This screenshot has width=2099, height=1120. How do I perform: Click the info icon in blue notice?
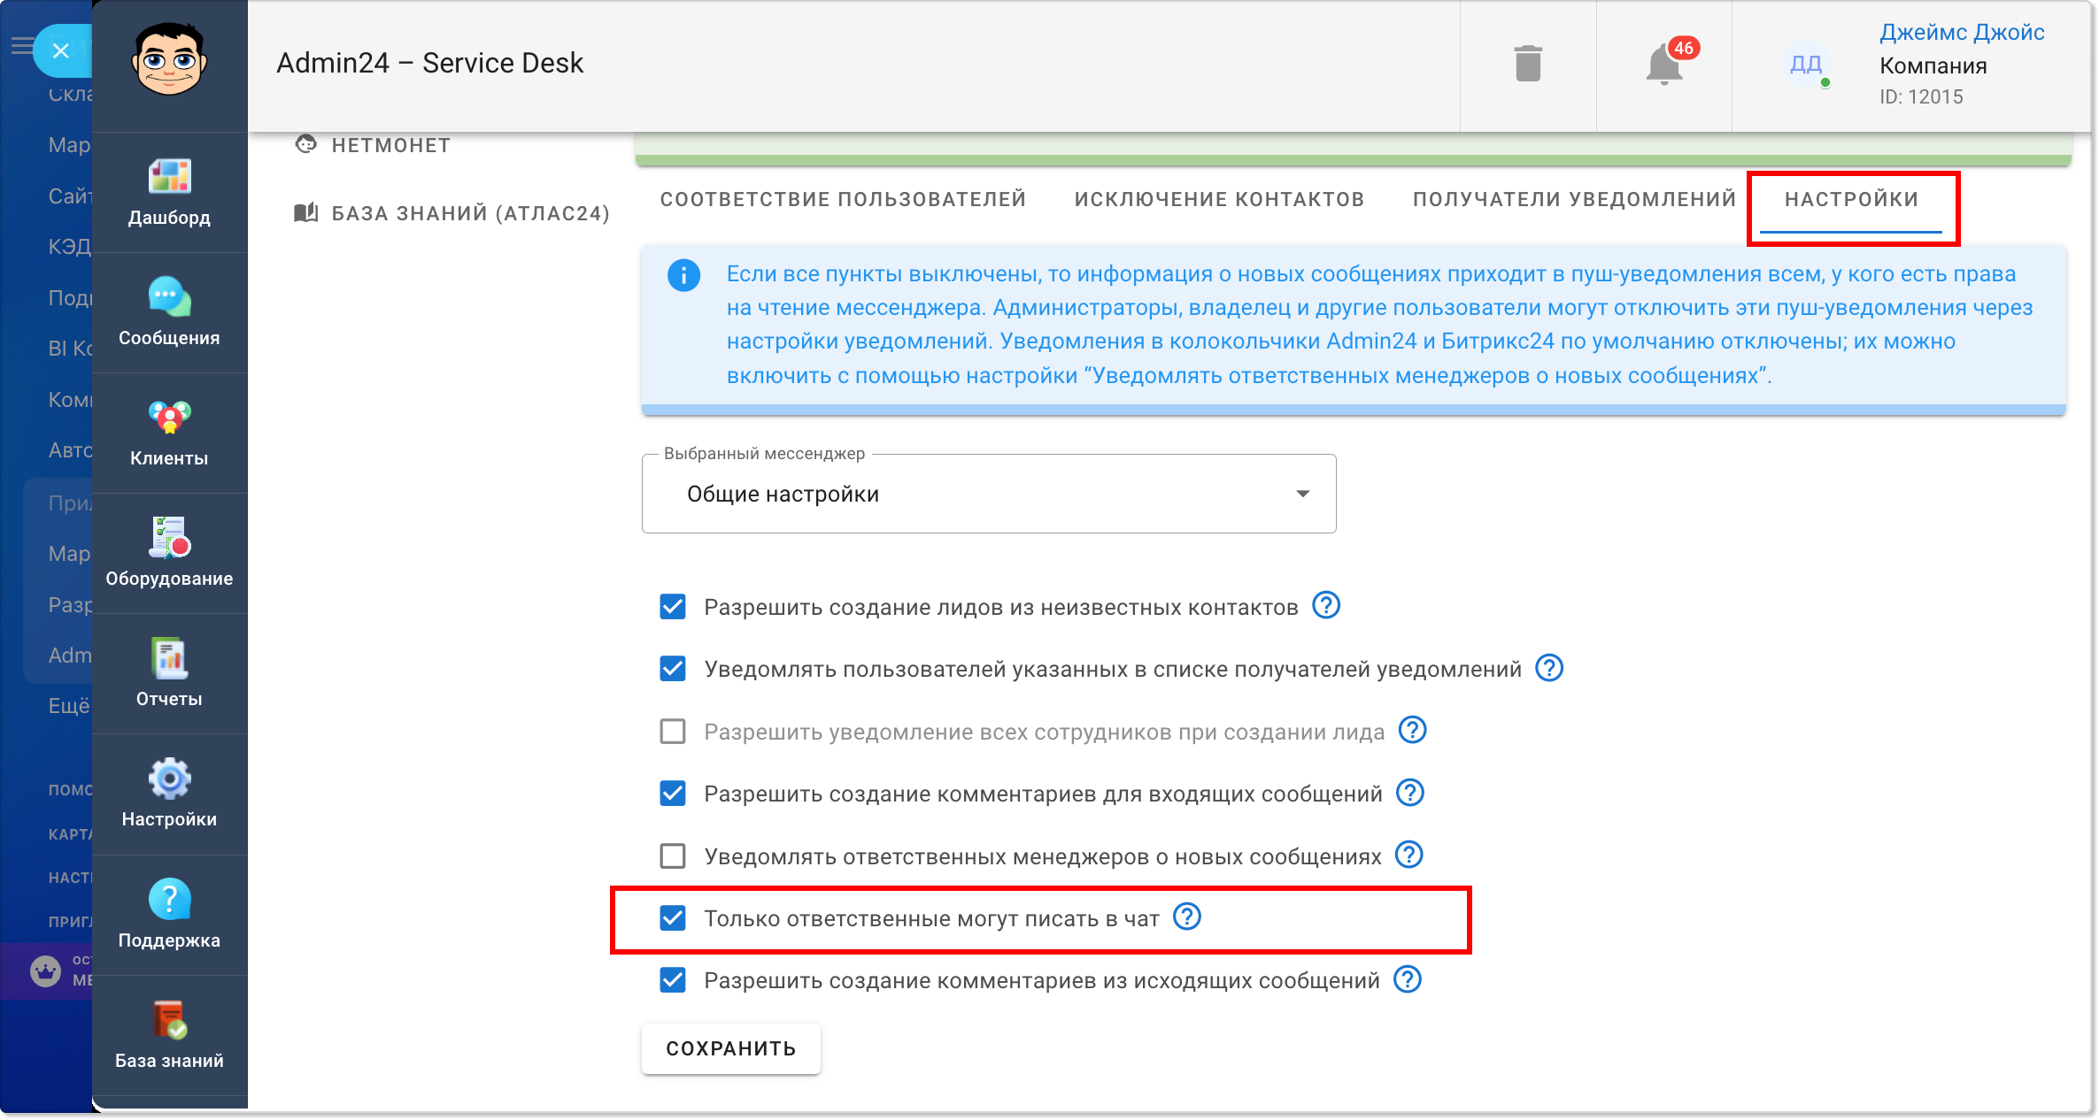(x=683, y=275)
